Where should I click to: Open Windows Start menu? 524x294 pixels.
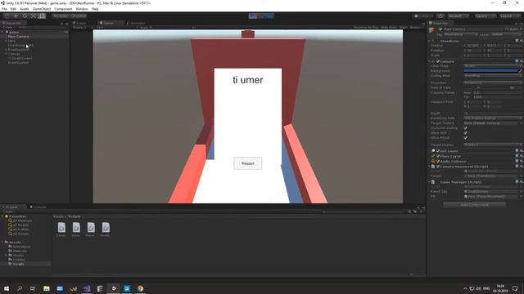pyautogui.click(x=6, y=288)
